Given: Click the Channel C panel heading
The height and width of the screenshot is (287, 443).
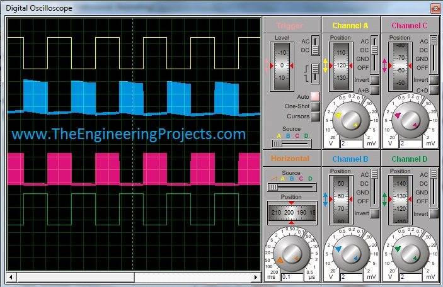Looking at the screenshot, I should pos(409,26).
